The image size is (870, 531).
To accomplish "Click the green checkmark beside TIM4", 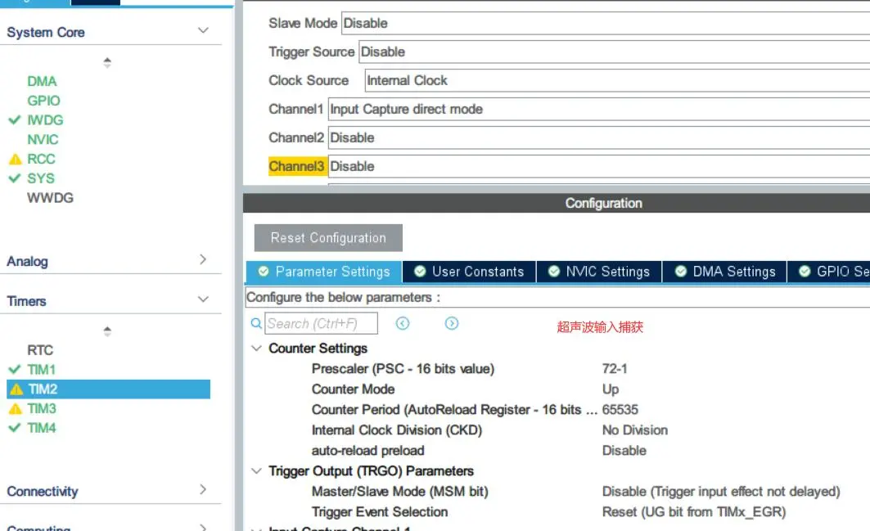I will (15, 428).
